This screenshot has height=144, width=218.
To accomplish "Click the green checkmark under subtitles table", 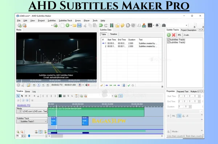I will pos(129,85).
